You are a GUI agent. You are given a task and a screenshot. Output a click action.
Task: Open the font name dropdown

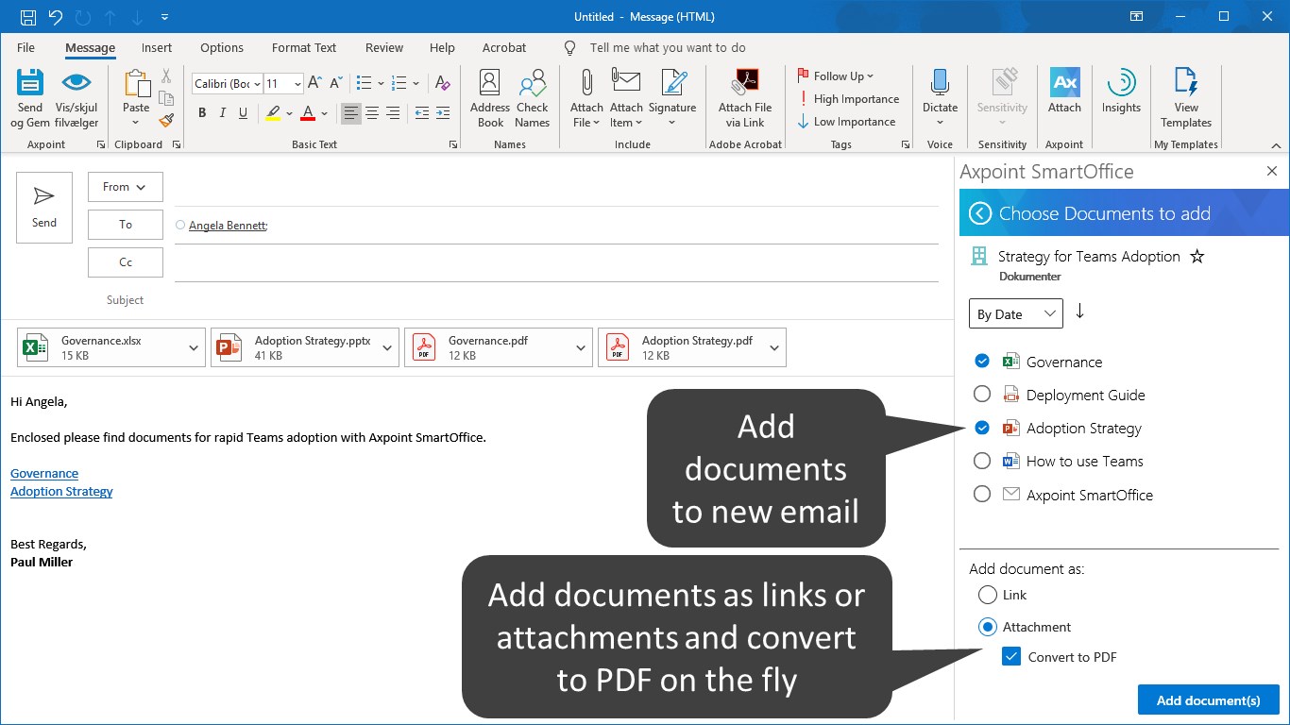(x=256, y=84)
